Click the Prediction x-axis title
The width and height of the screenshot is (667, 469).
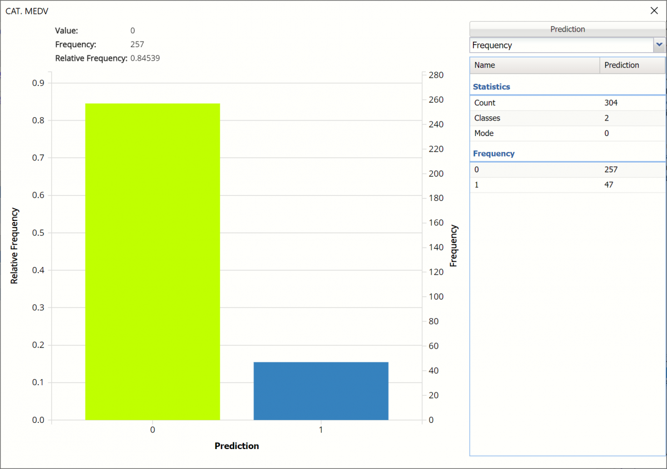pyautogui.click(x=237, y=446)
